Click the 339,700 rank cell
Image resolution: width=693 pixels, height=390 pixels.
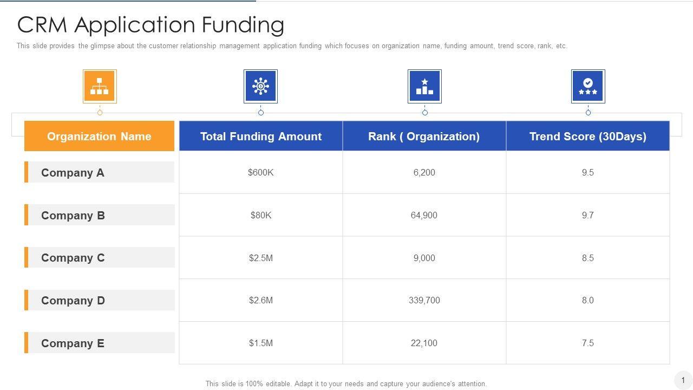tap(424, 301)
